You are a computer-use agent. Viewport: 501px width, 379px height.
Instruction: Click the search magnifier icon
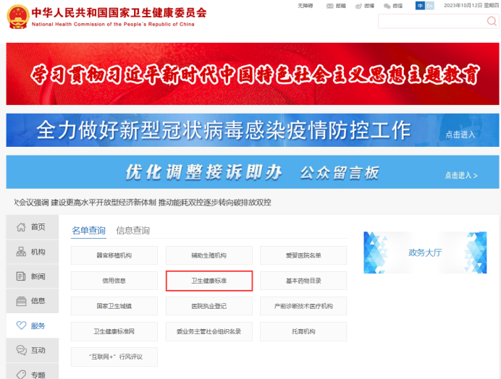click(492, 22)
